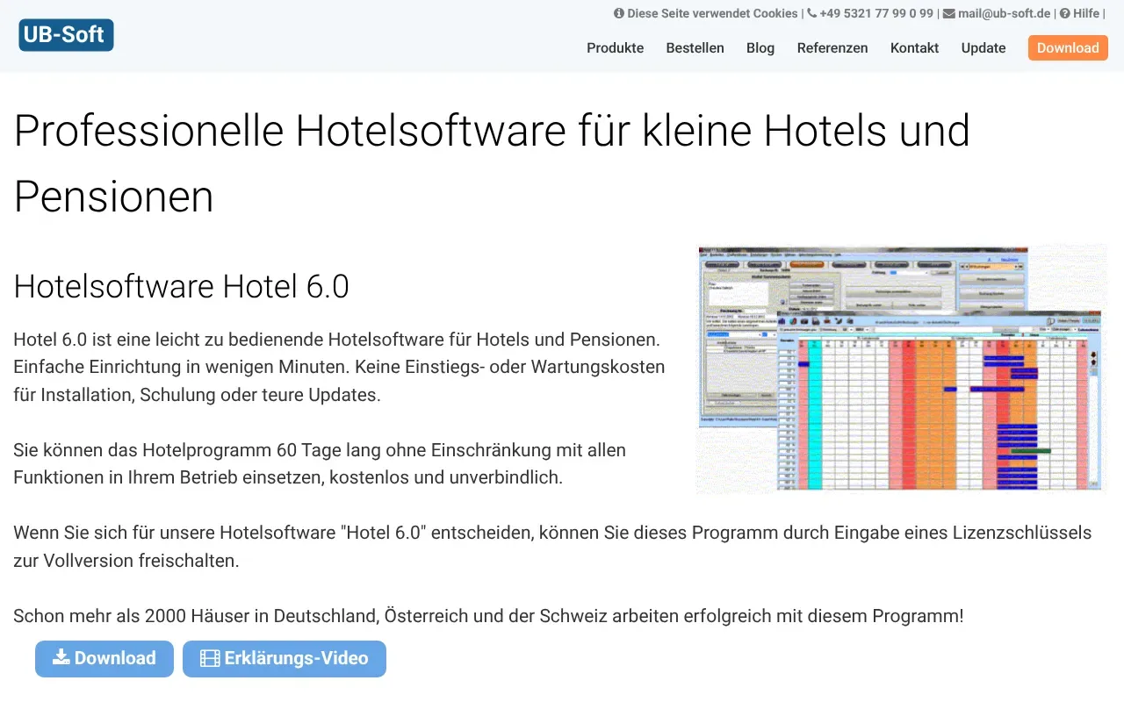The height and width of the screenshot is (702, 1124).
Task: Click the Hotel 6.0 software screenshot
Action: coord(902,368)
